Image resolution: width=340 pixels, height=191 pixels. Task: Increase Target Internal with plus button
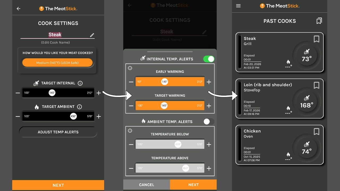(99, 93)
